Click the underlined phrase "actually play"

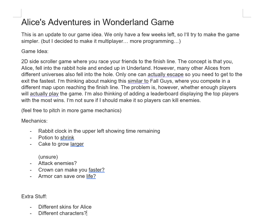pos(44,94)
